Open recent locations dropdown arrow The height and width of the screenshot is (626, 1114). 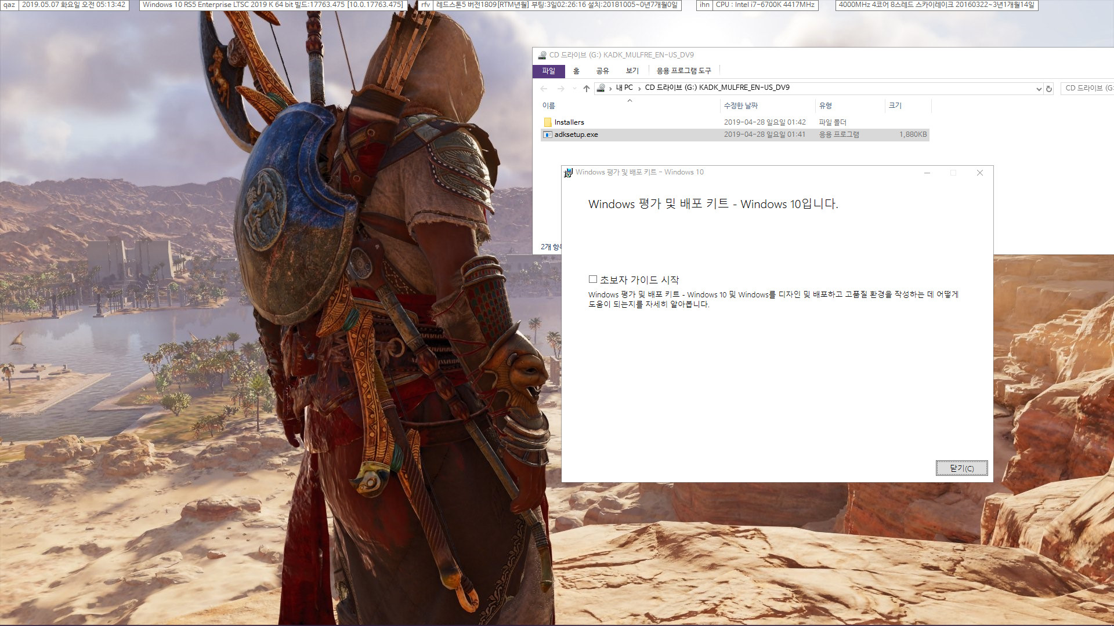[x=574, y=89]
